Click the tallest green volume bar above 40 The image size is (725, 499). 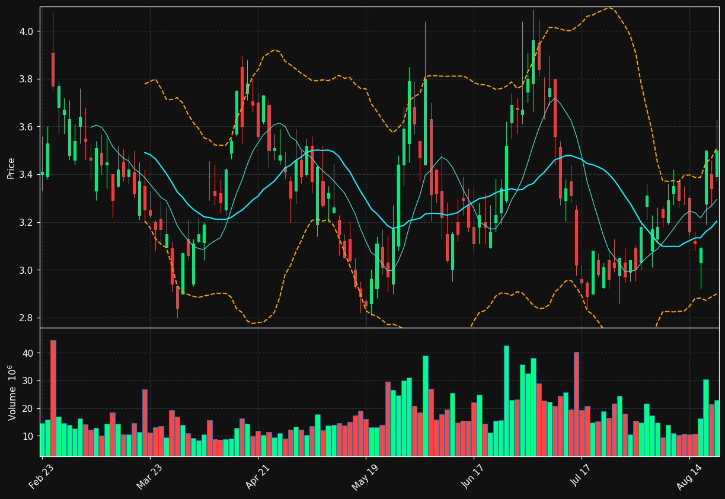click(x=506, y=401)
